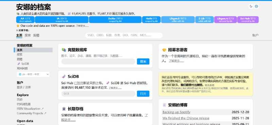272x125 pixels.
Task: Click the document icon beside 安娜的博客
Action: 164,105
